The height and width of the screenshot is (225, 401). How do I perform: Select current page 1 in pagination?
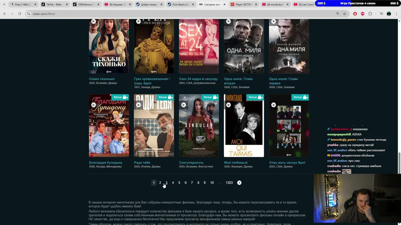coord(154,183)
